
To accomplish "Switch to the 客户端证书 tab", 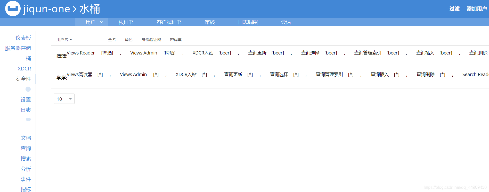I will 169,22.
